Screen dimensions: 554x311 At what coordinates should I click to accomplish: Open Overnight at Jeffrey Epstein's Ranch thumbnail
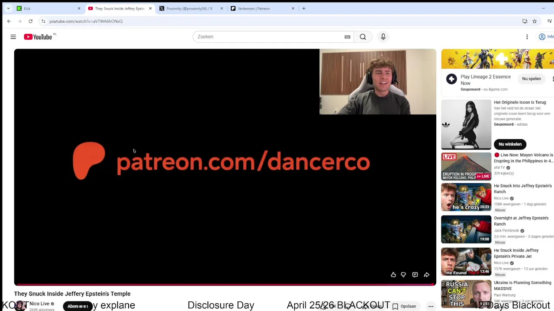point(466,229)
